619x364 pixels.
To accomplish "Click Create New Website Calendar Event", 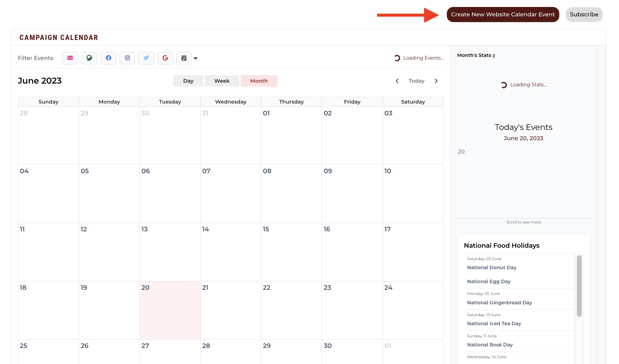I will click(503, 15).
